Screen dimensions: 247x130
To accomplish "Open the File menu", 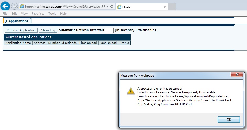I will [x=5, y=14].
